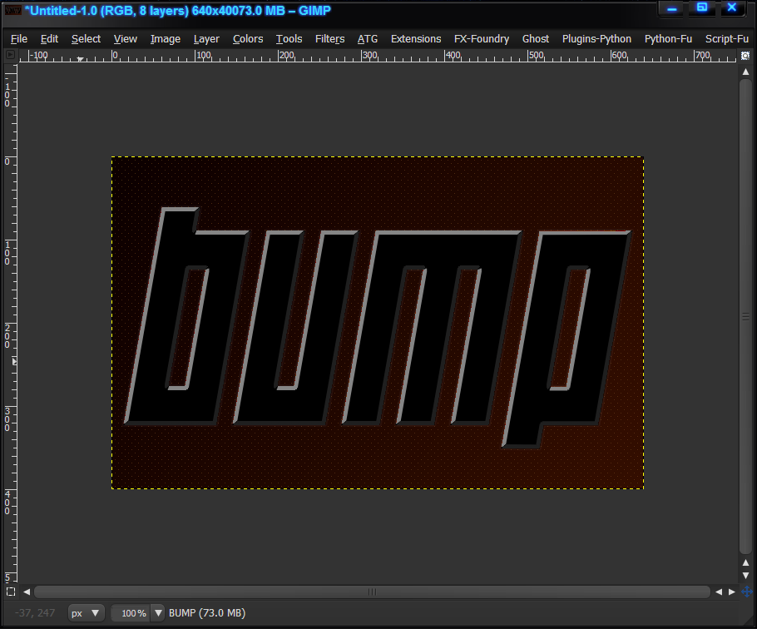757x629 pixels.
Task: Click the BUMP (73.0 MB) status label
Action: (207, 612)
